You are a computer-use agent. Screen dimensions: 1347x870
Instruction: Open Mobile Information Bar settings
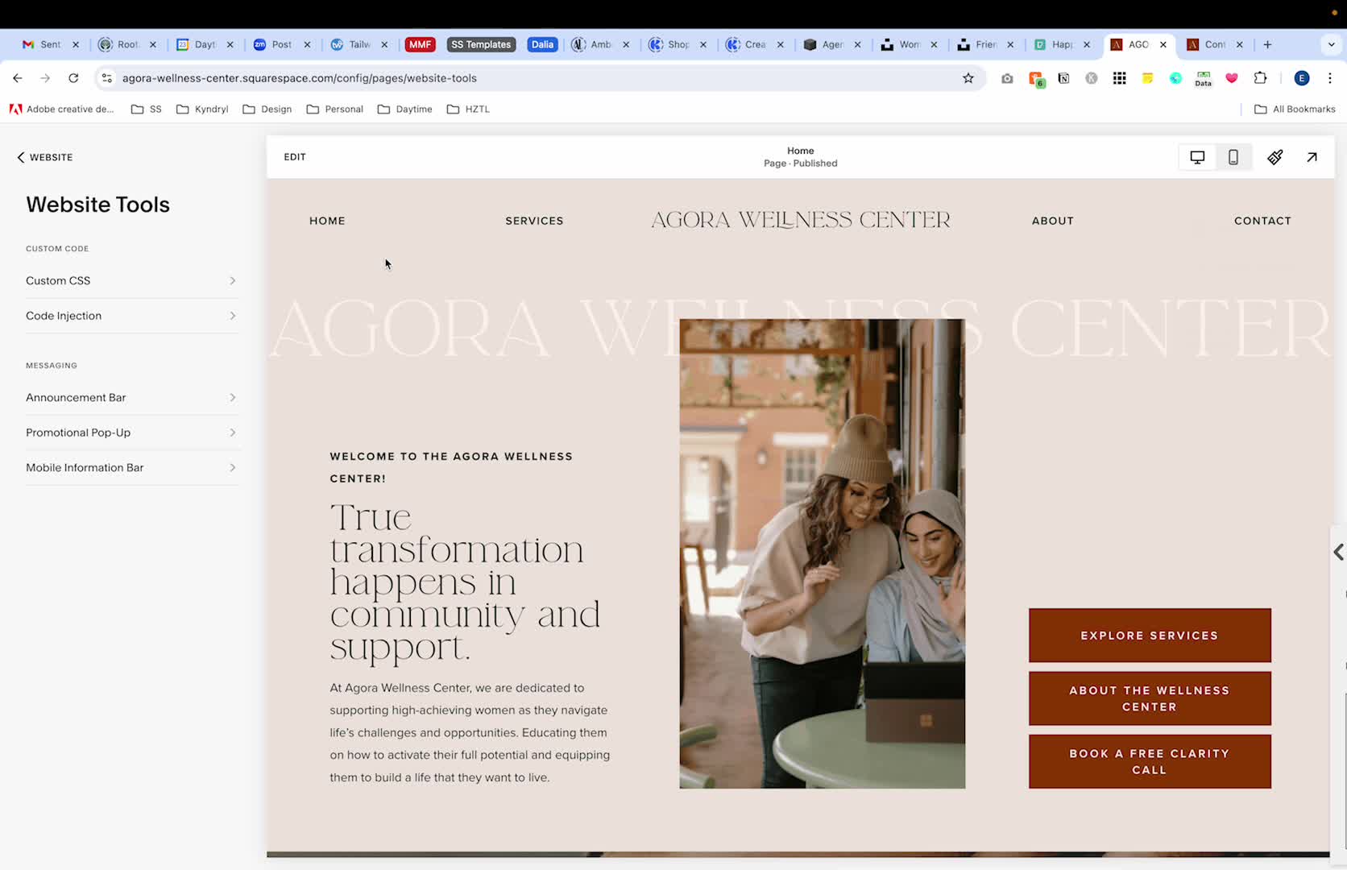[131, 467]
